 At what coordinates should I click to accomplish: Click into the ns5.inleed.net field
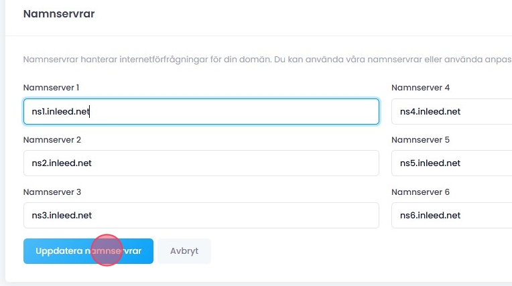450,163
